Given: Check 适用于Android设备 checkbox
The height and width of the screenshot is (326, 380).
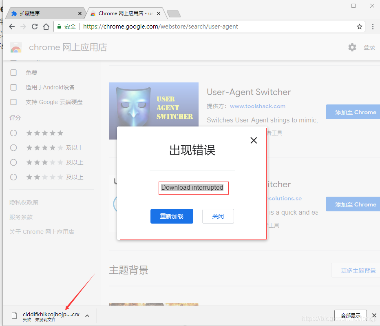Looking at the screenshot, I should (x=13, y=87).
